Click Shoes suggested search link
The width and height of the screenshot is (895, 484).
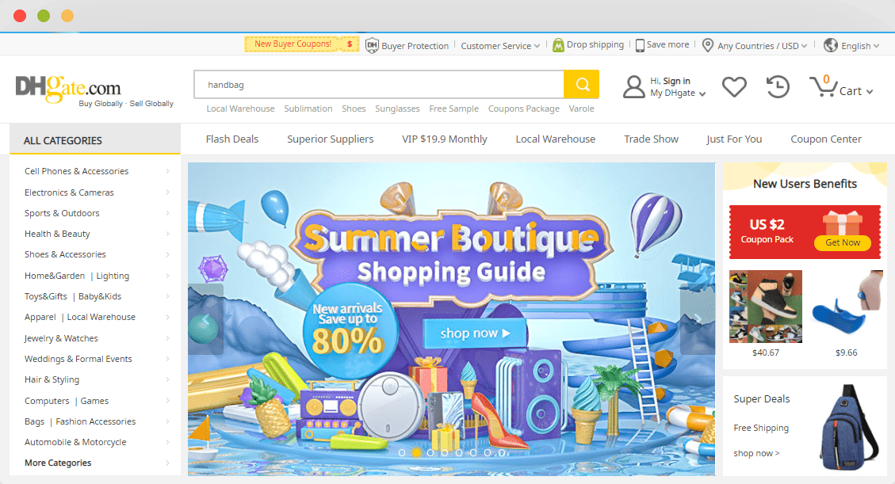click(x=354, y=109)
